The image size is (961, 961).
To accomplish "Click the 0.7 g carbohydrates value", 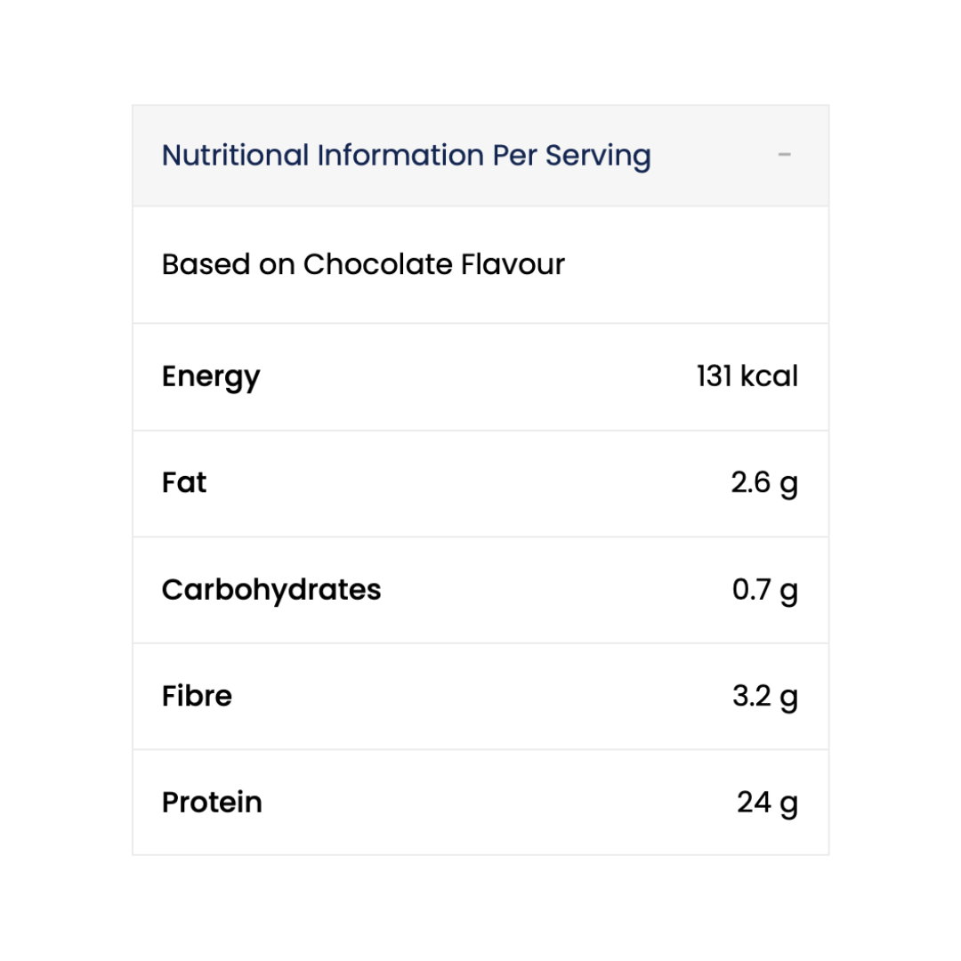I will (764, 590).
